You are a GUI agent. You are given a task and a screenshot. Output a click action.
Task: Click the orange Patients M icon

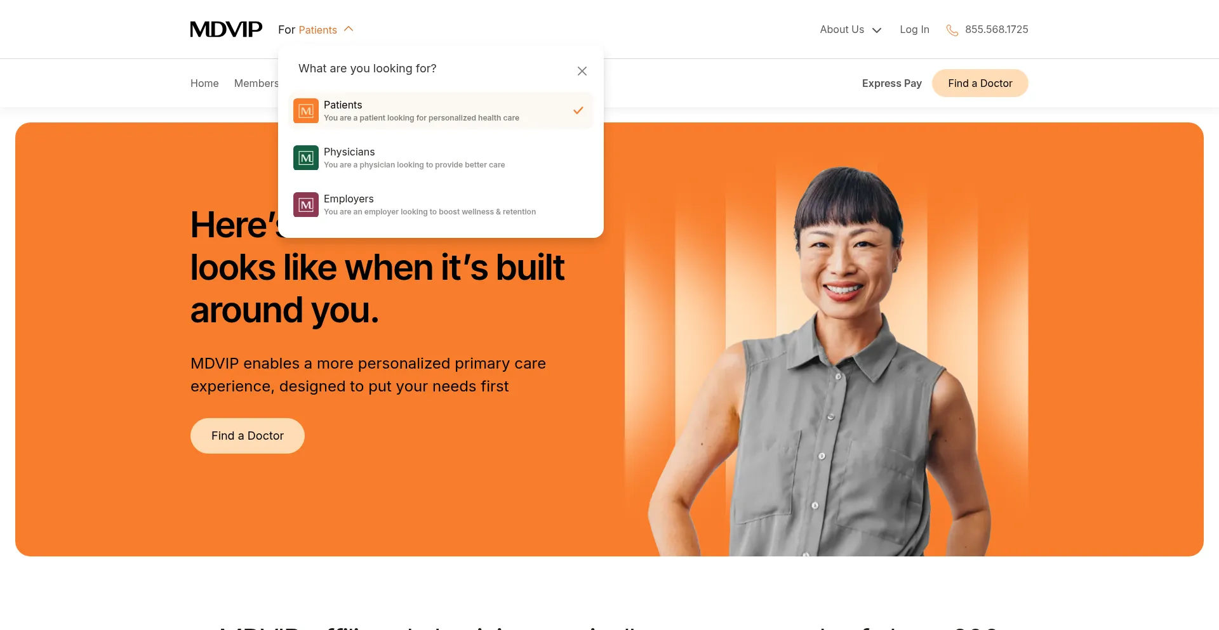(306, 111)
